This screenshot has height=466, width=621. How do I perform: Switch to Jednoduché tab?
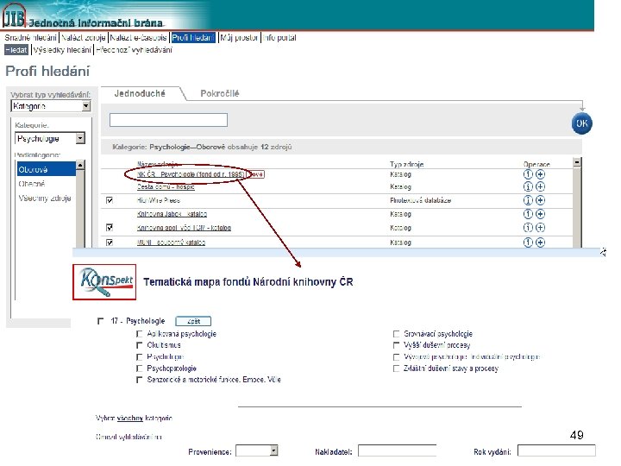[140, 93]
